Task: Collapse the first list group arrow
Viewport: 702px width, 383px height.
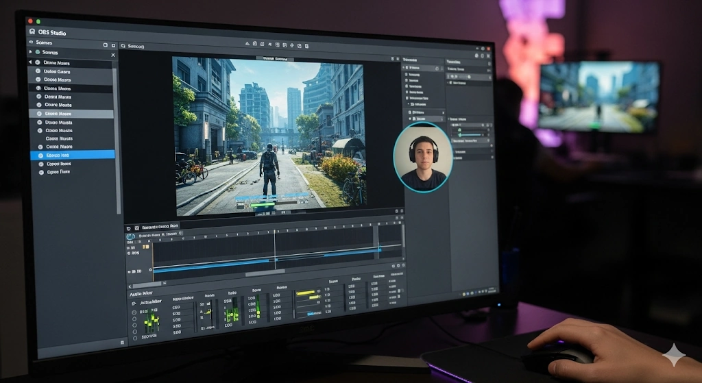Action: pos(30,62)
